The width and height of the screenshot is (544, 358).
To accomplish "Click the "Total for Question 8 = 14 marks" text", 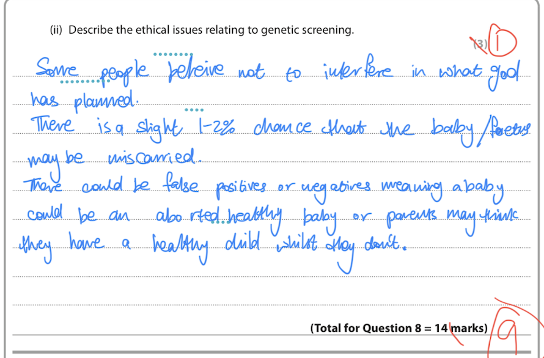I will 399,328.
